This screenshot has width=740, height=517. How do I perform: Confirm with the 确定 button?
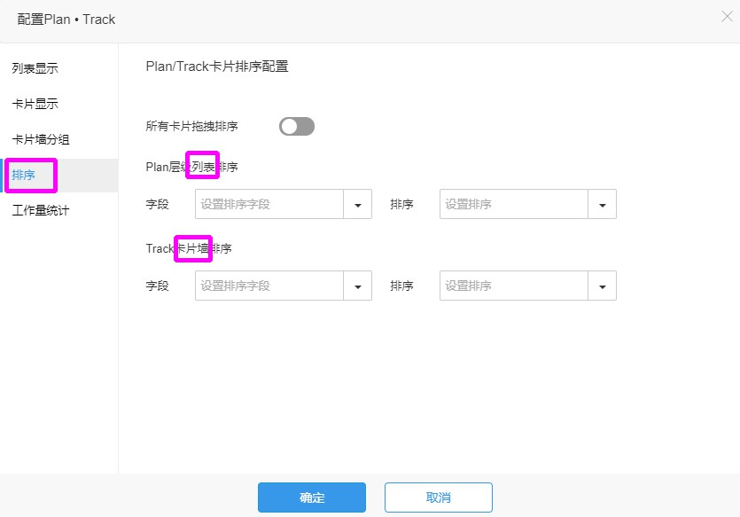click(x=312, y=497)
